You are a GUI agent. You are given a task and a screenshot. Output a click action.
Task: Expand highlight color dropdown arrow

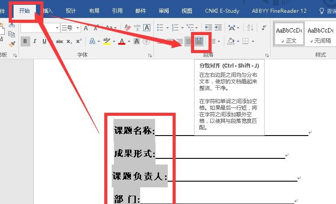[x=114, y=41]
